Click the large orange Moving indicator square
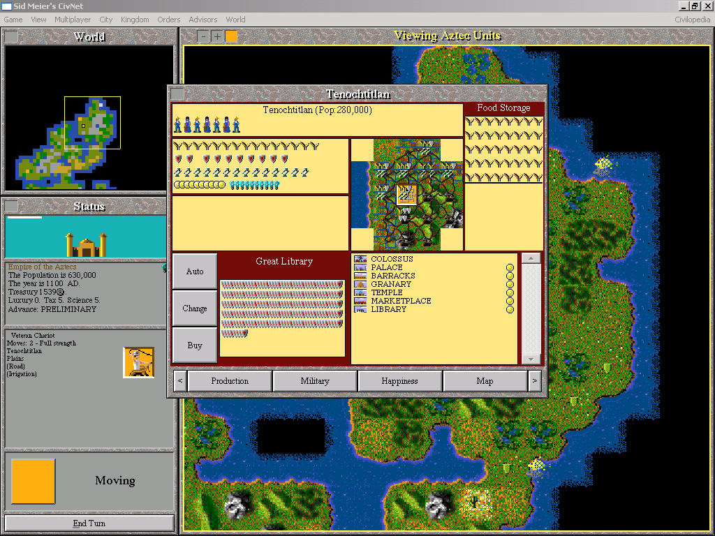Viewport: 715px width, 536px height. (x=34, y=482)
